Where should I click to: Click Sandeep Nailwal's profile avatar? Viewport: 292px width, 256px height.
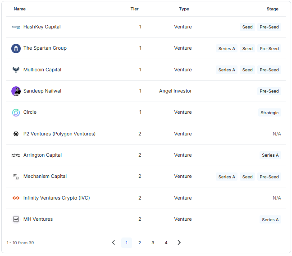point(16,91)
